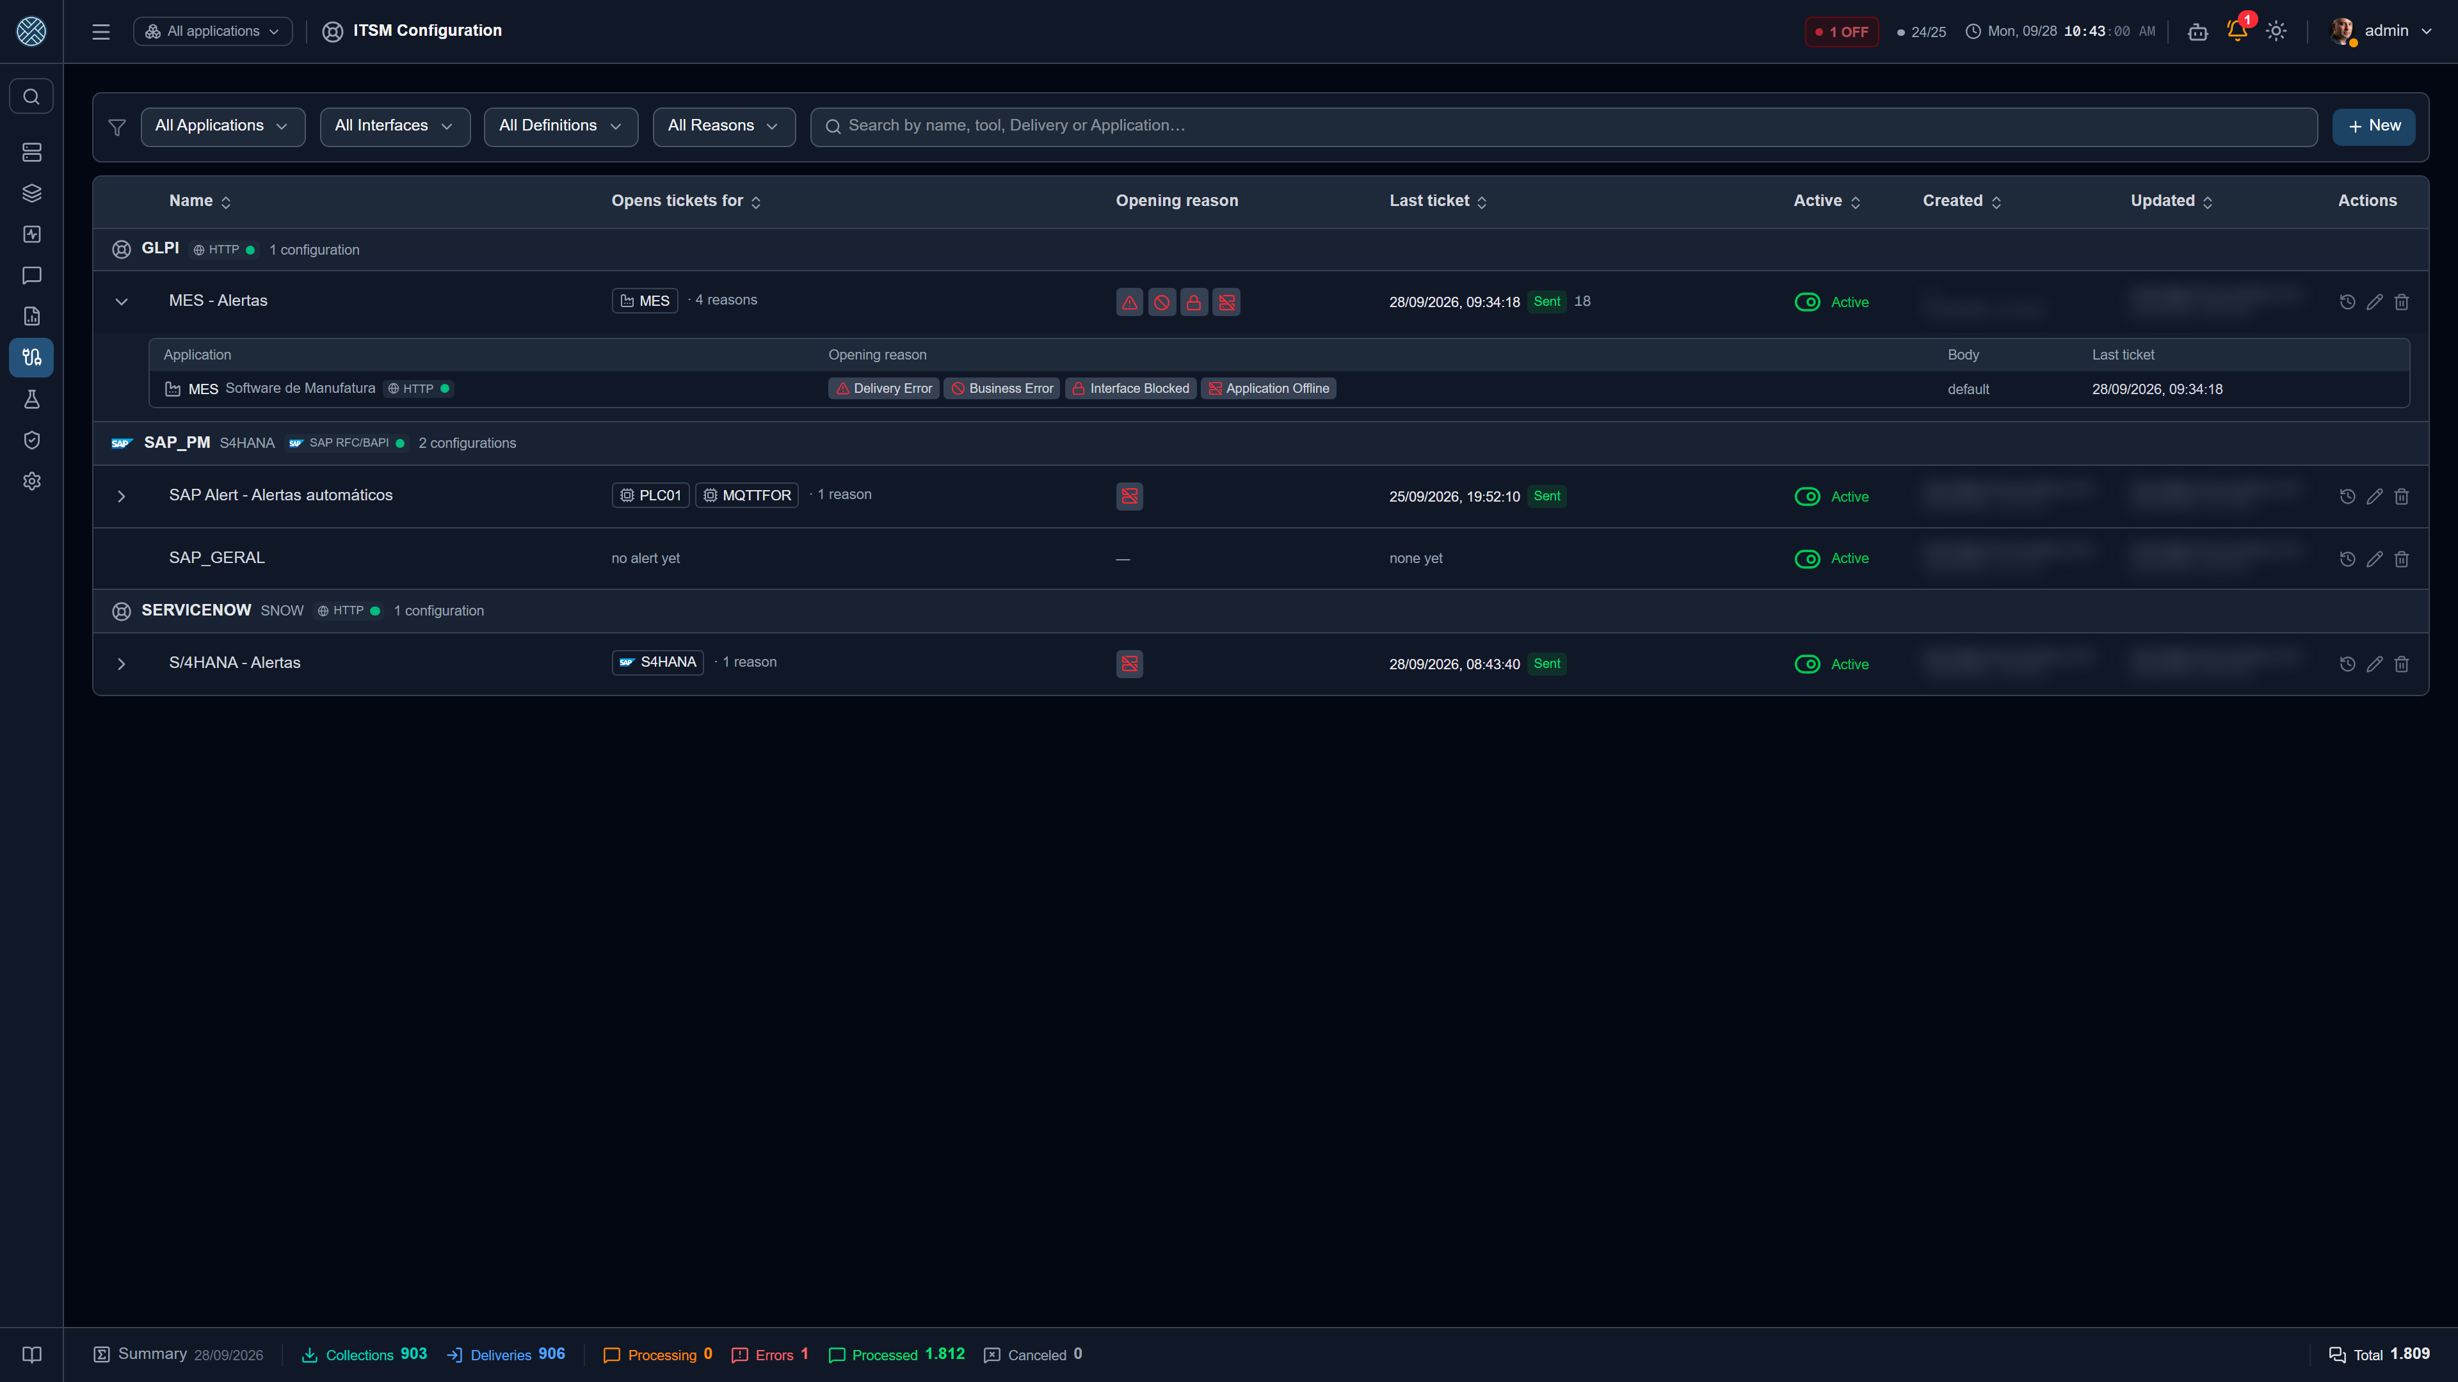
Task: Open the All Definitions filter dropdown
Action: (x=561, y=126)
